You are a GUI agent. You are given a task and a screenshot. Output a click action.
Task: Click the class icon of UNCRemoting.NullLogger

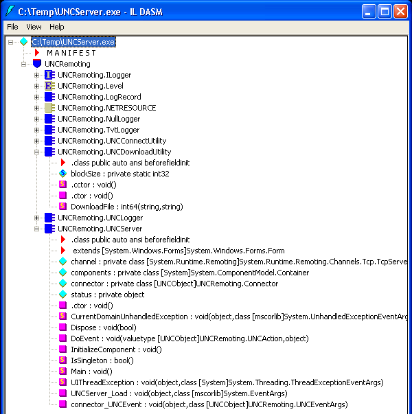(49, 119)
